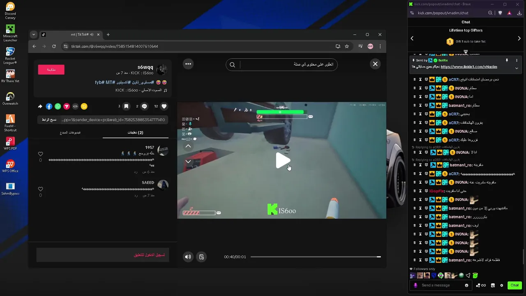The image size is (526, 296).
Task: Open the three-dots options above video
Action: [x=188, y=64]
